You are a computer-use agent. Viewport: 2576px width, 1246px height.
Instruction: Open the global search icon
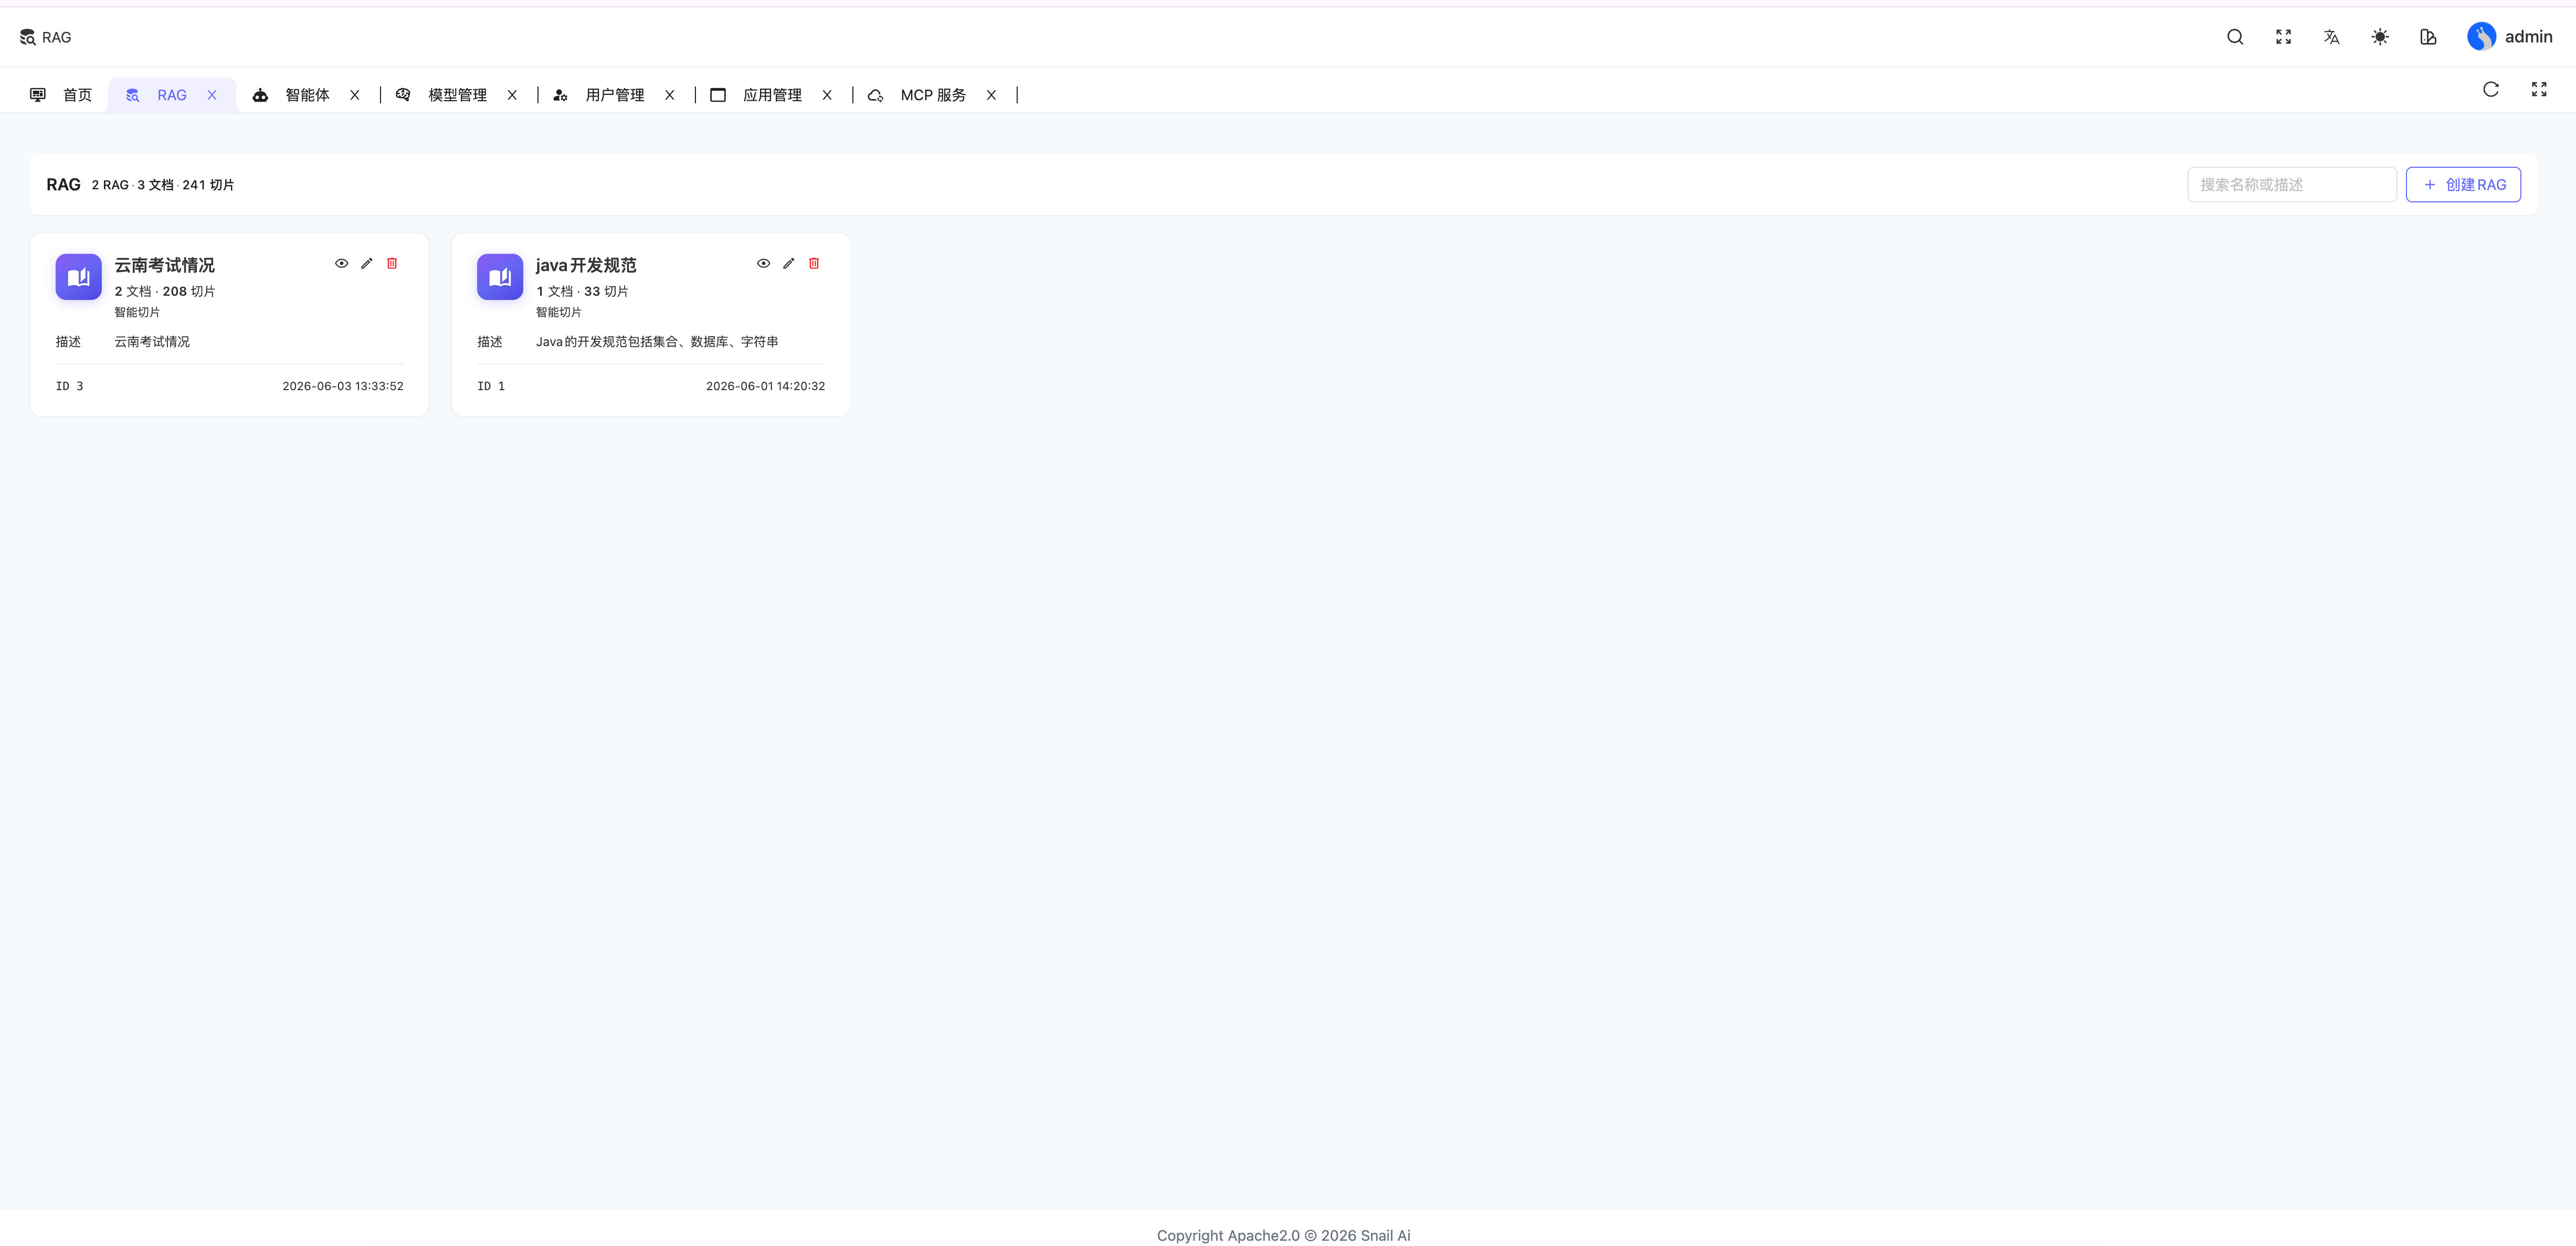pyautogui.click(x=2235, y=37)
